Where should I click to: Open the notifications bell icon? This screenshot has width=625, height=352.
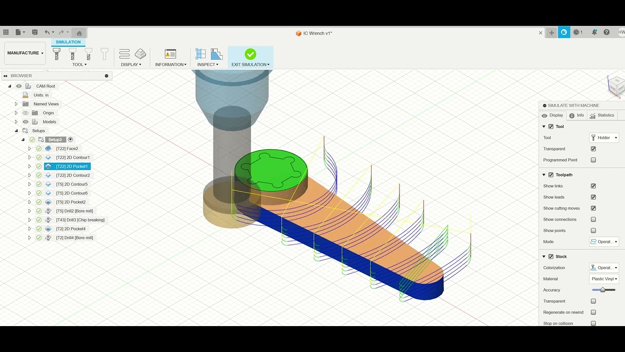(x=594, y=32)
